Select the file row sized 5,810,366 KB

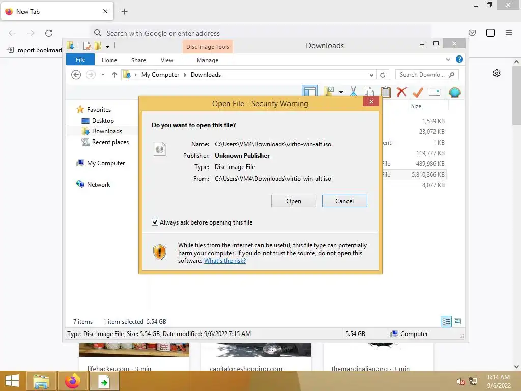pyautogui.click(x=414, y=175)
